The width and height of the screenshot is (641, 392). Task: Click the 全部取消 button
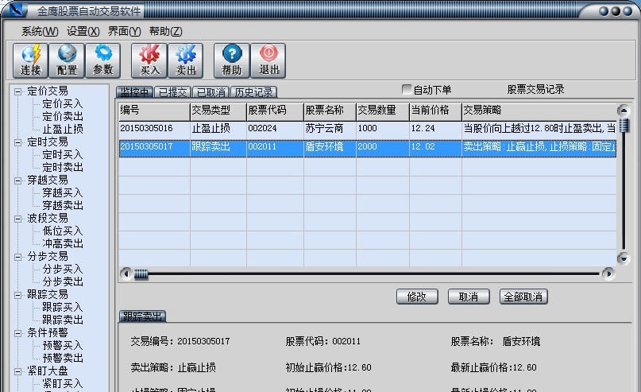click(523, 297)
